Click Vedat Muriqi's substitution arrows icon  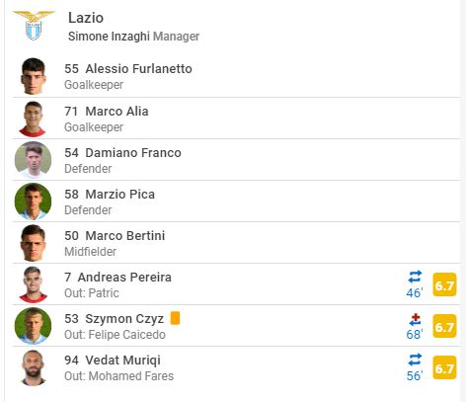pos(415,360)
